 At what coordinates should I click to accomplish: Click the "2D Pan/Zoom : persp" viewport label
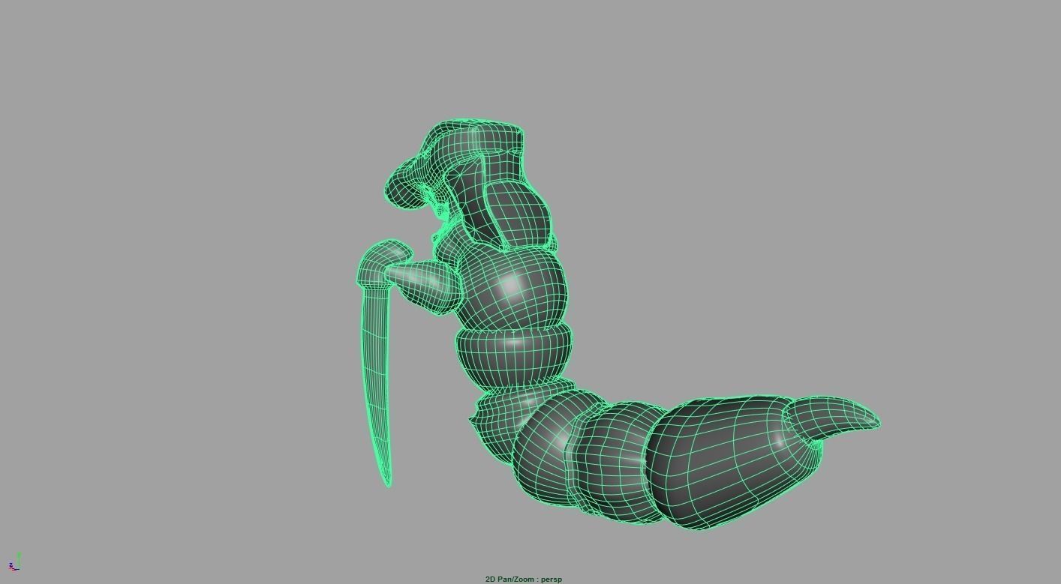click(x=523, y=579)
